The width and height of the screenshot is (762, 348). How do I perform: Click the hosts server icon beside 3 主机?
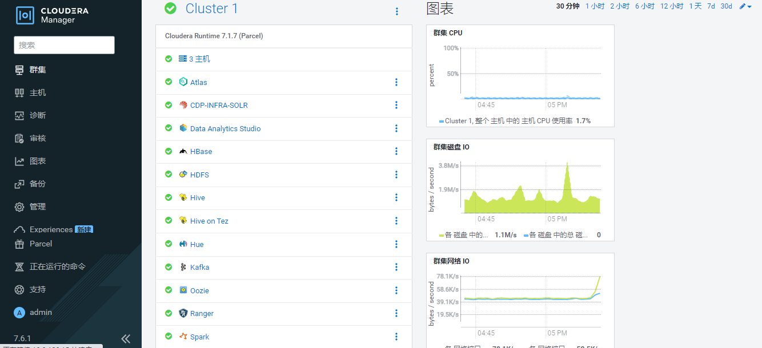pos(183,59)
